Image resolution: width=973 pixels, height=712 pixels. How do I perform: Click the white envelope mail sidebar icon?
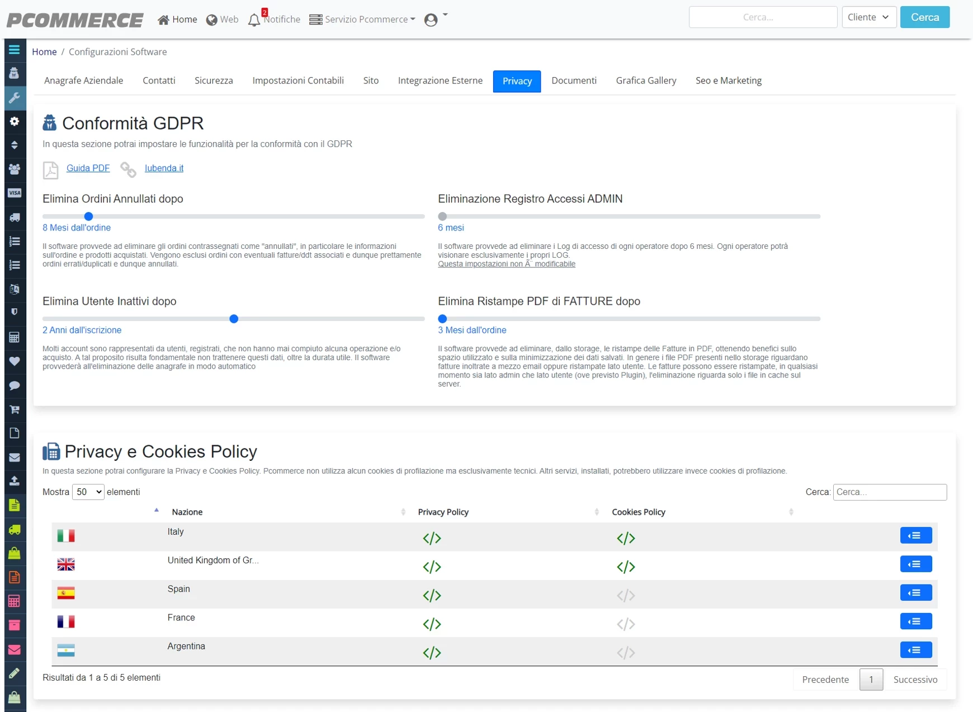click(15, 458)
